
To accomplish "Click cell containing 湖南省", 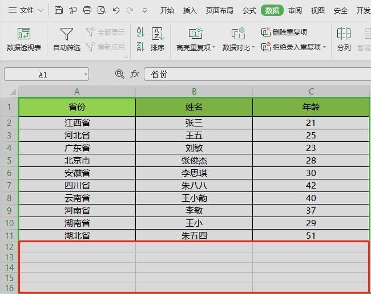I will click(x=77, y=223).
